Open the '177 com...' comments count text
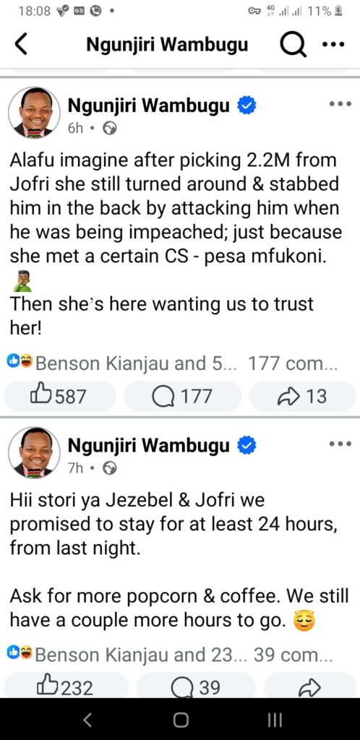 click(x=293, y=363)
